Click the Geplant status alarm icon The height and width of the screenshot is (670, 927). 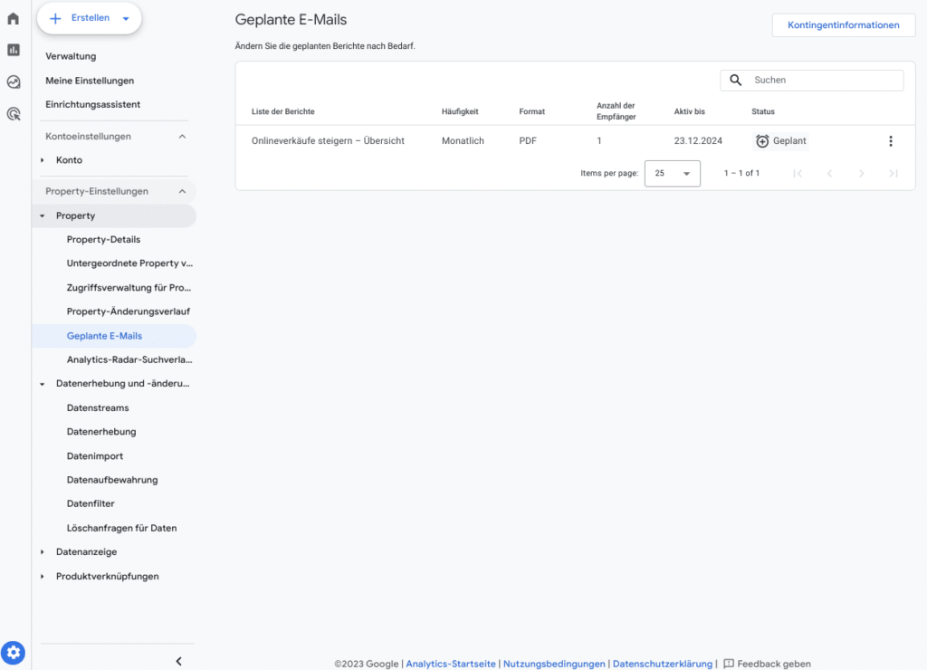[763, 140]
